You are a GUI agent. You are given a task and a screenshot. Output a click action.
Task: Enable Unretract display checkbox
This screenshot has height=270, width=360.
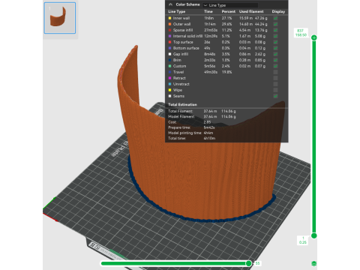tap(275, 84)
